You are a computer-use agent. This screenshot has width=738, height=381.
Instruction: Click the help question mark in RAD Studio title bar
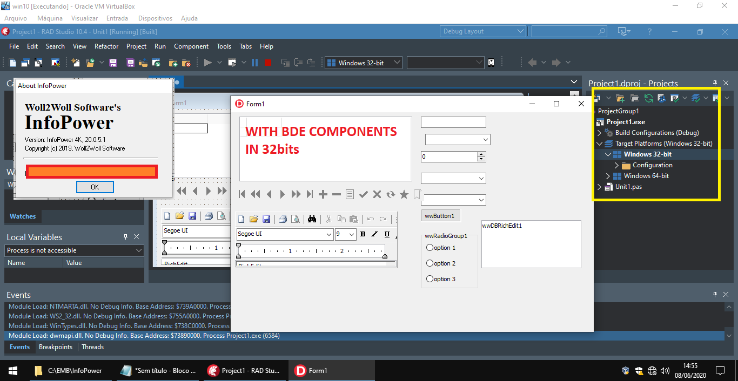pyautogui.click(x=650, y=31)
